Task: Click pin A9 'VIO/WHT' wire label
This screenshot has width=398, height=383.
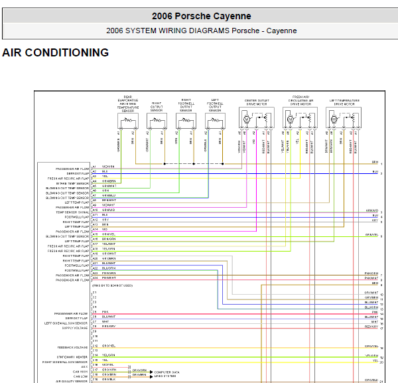Action: point(108,205)
